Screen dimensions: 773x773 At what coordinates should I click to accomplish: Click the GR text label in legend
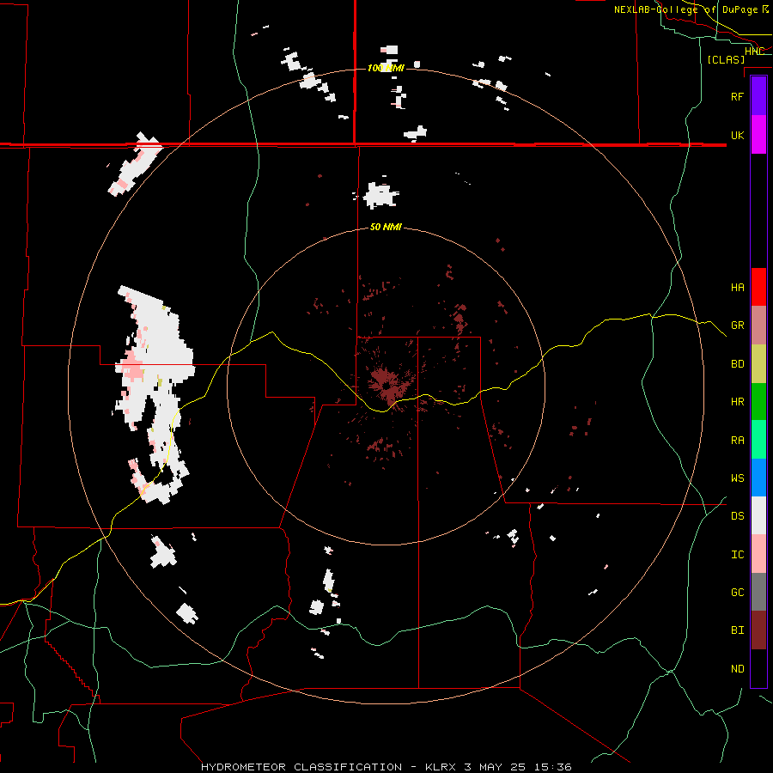point(737,326)
